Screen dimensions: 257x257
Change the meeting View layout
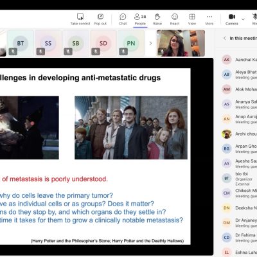click(x=192, y=19)
